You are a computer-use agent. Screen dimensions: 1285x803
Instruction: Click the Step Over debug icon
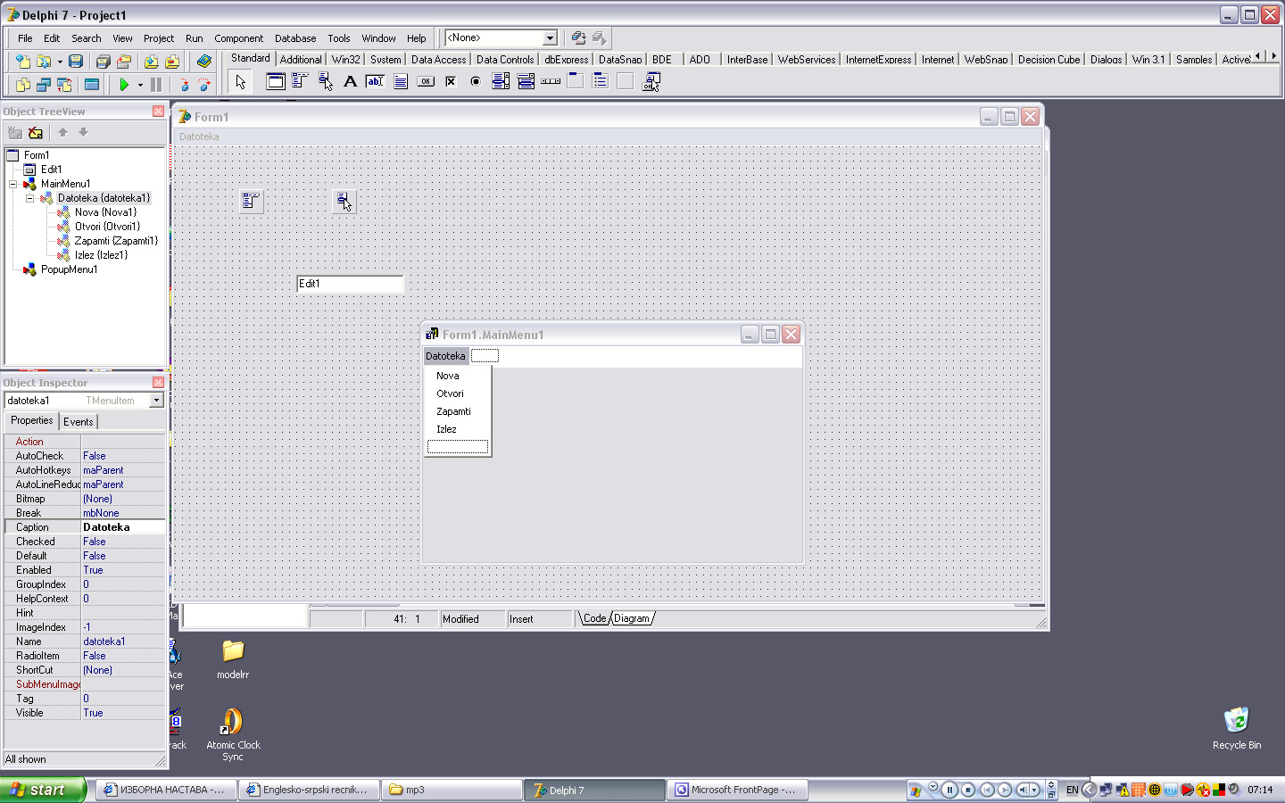pyautogui.click(x=204, y=85)
